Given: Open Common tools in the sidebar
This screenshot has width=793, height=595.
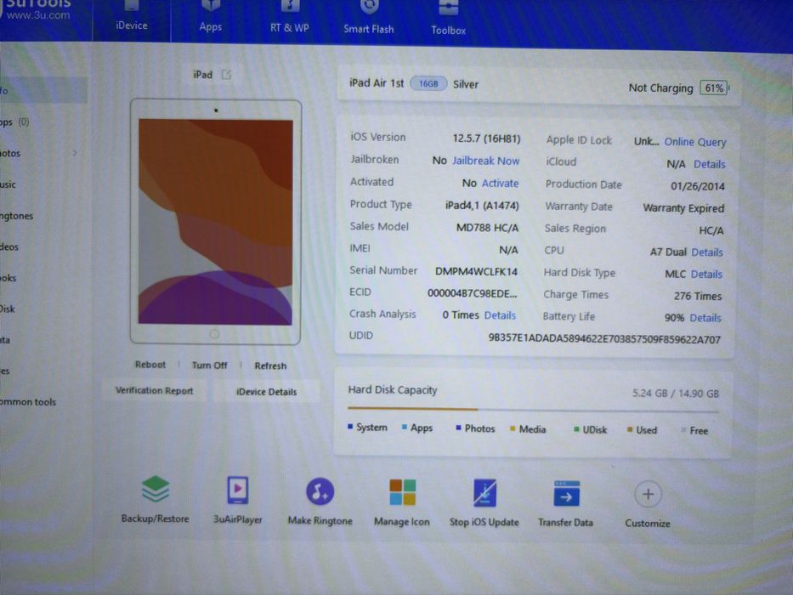Looking at the screenshot, I should point(28,402).
